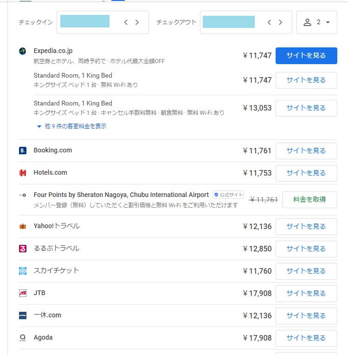The height and width of the screenshot is (355, 348).
Task: Open the guest count dropdown
Action: pyautogui.click(x=317, y=22)
